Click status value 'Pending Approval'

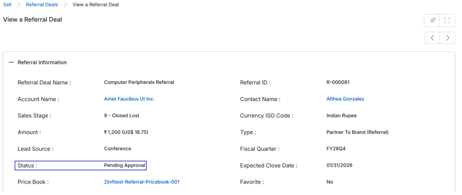click(125, 166)
